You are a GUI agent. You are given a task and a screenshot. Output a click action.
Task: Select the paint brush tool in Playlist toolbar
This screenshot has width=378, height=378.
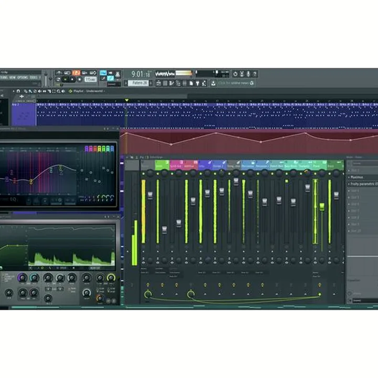pos(30,91)
